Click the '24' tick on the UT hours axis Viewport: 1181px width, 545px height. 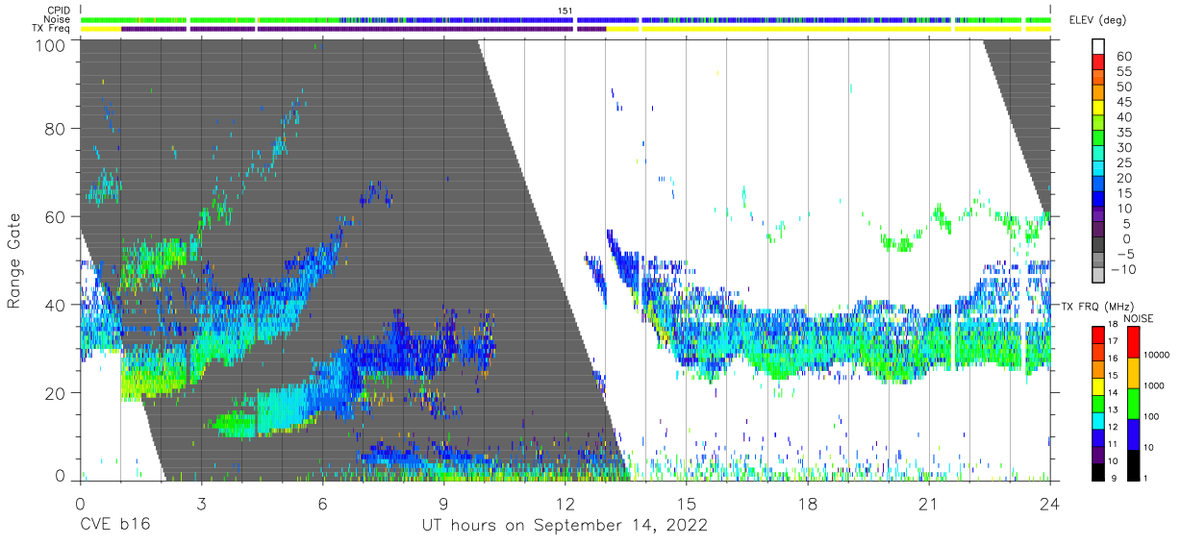coord(1050,504)
